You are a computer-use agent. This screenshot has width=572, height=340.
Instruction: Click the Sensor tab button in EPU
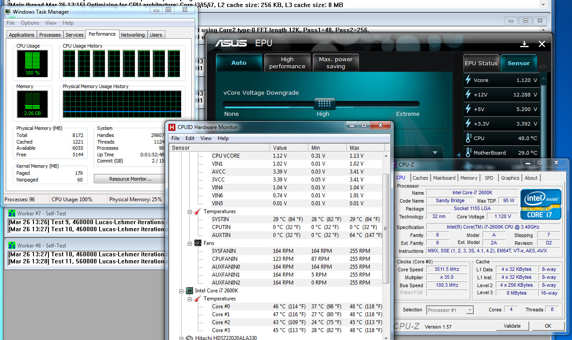pos(519,63)
